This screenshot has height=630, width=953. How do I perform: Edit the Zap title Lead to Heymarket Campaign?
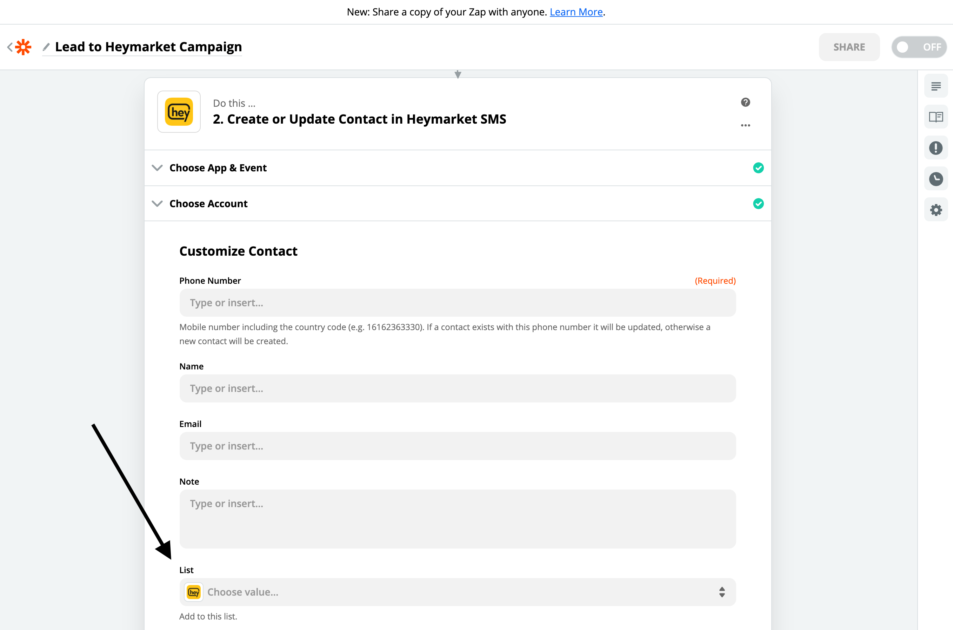[148, 47]
